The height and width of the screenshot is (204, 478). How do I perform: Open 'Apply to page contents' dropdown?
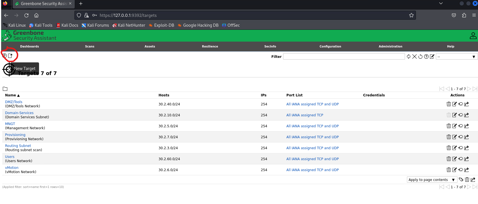click(x=432, y=180)
